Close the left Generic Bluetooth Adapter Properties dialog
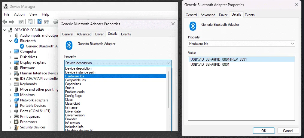304x138 pixels. click(x=173, y=24)
